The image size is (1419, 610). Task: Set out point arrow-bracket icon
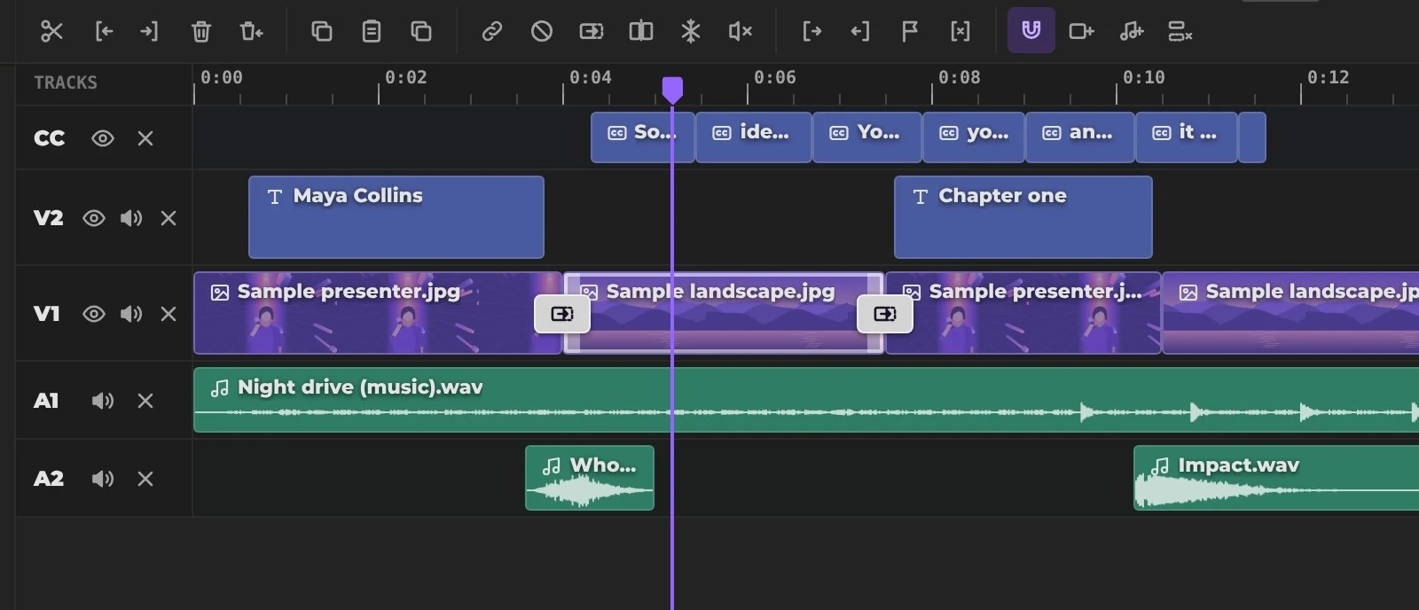pos(860,32)
